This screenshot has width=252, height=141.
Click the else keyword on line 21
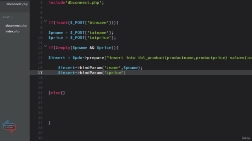pyautogui.click(x=56, y=93)
